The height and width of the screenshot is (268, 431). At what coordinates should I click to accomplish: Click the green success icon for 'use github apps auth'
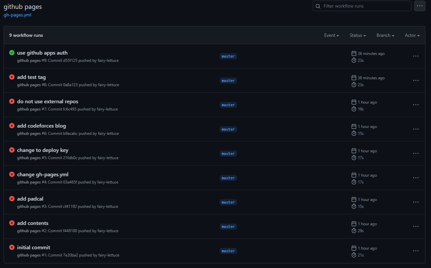point(12,53)
